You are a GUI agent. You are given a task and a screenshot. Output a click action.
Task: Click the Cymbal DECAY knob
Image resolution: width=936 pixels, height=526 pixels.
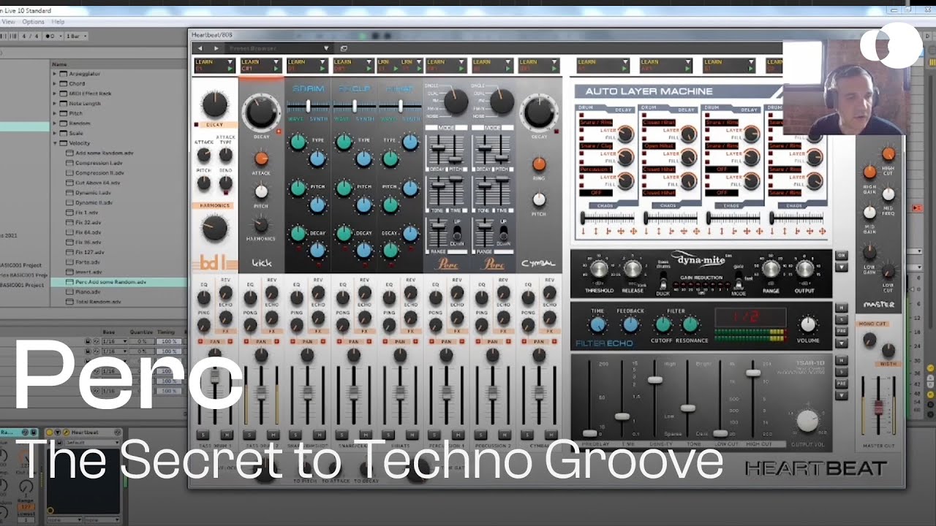538,113
